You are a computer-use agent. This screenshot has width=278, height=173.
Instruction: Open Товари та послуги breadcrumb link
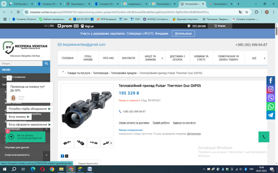click(78, 73)
